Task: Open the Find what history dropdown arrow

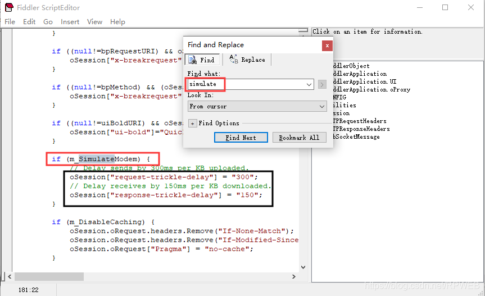Action: 309,84
